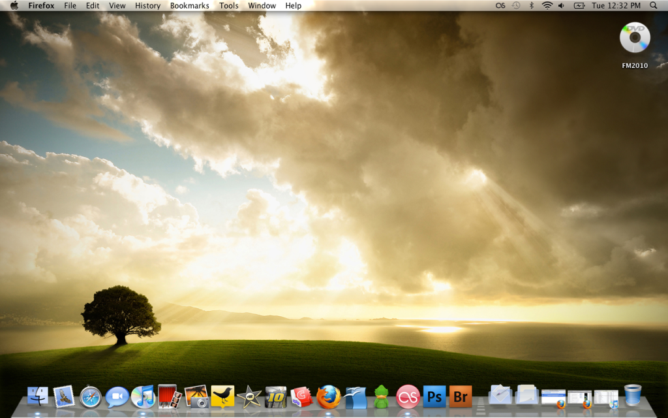
Task: Launch Mail from the Dock
Action: pyautogui.click(x=64, y=396)
